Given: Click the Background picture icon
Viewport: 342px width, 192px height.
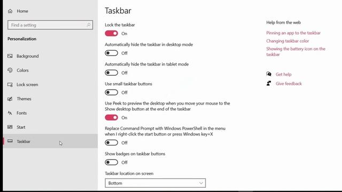Looking at the screenshot, I should (x=10, y=56).
